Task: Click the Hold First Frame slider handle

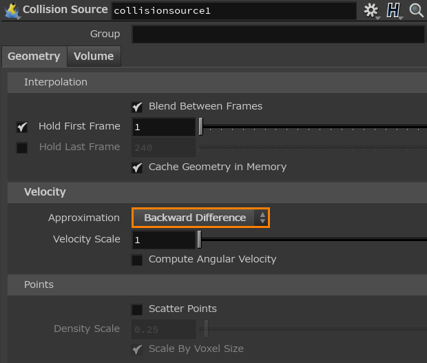Action: (200, 127)
